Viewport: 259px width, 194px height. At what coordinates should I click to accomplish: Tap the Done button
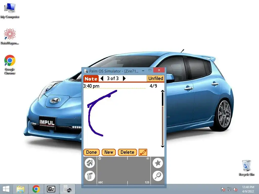click(x=92, y=152)
